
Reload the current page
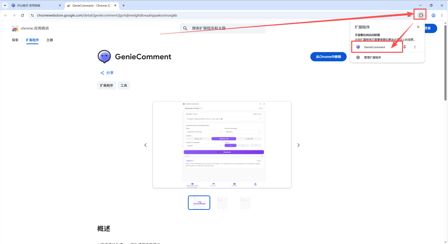pos(23,16)
